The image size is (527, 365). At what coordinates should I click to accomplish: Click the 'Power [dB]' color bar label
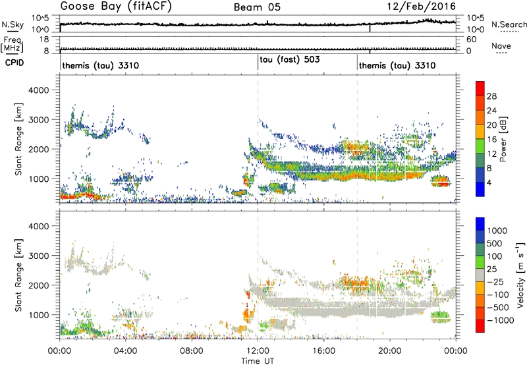[x=503, y=139]
